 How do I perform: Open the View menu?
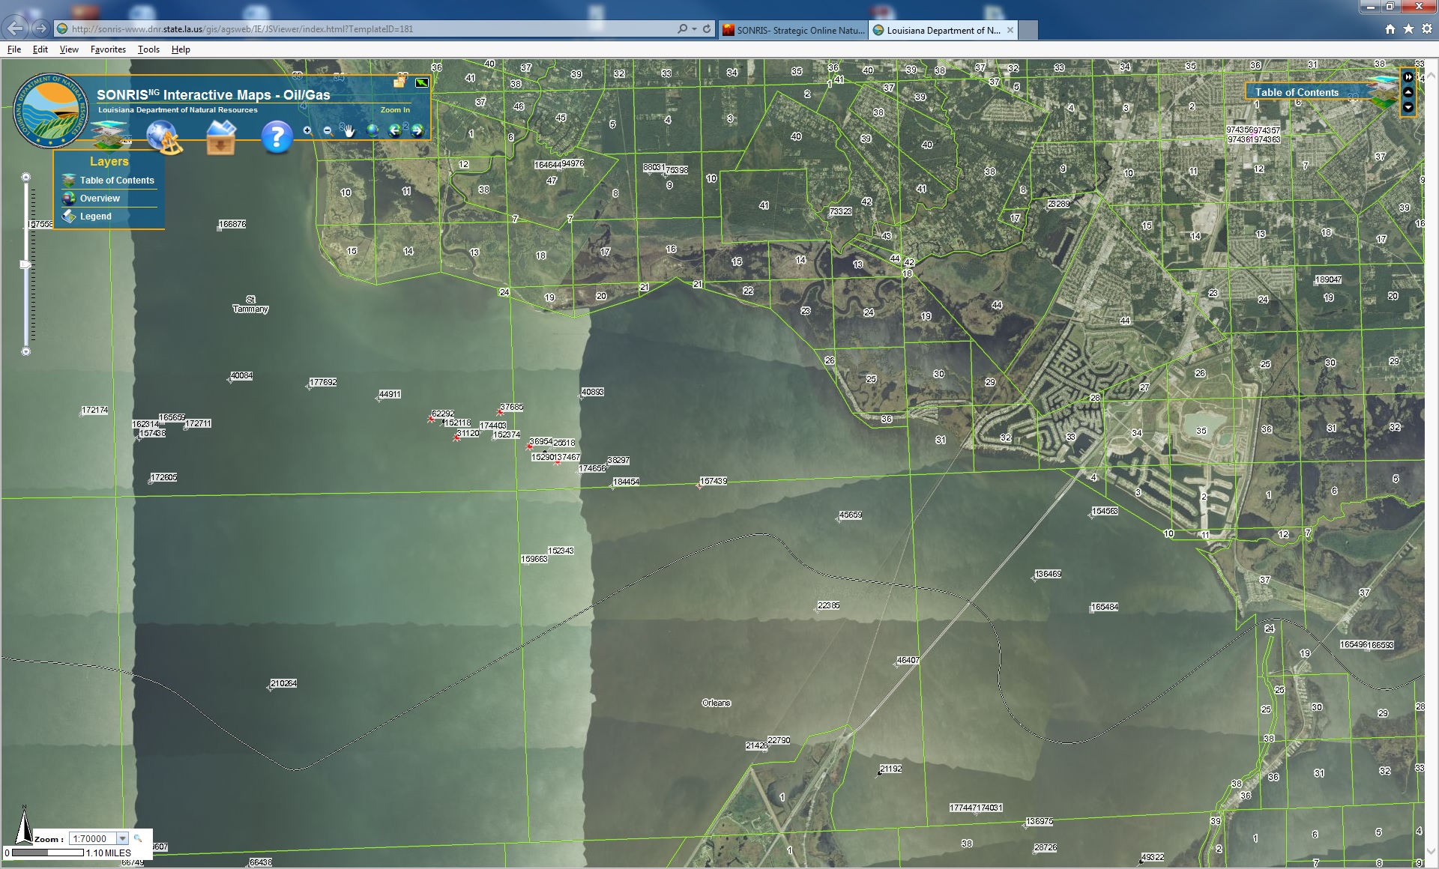click(69, 49)
